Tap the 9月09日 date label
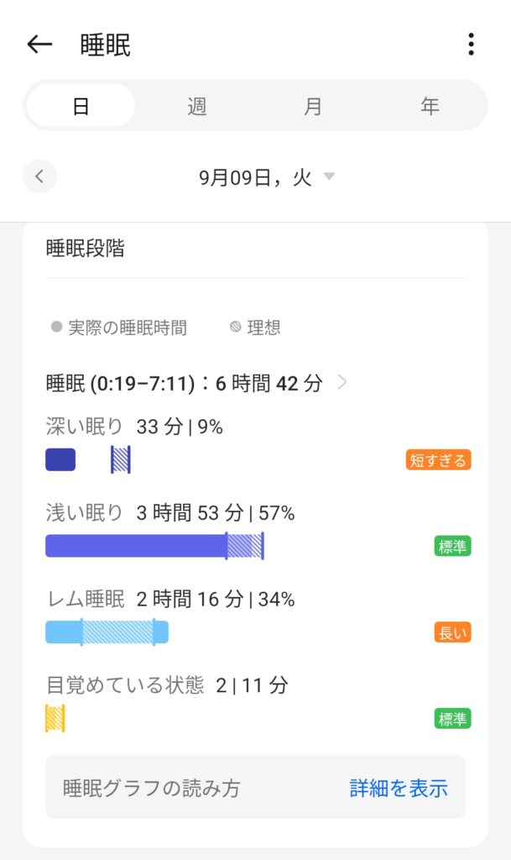Screen dimensions: 511x860 pos(254,177)
